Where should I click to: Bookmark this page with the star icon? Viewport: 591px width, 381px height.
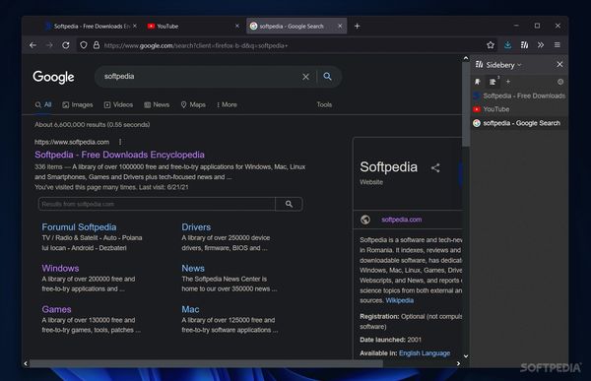[x=491, y=45]
